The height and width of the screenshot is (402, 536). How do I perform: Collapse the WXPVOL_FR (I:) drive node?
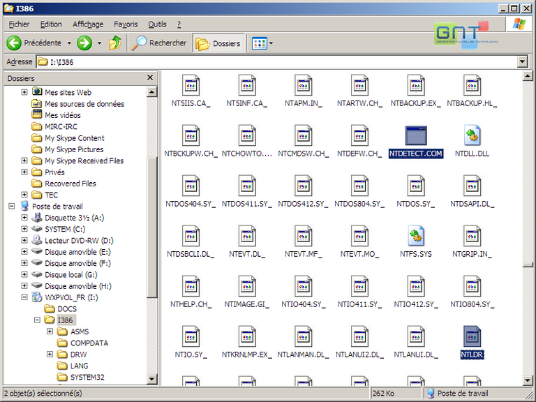24,297
